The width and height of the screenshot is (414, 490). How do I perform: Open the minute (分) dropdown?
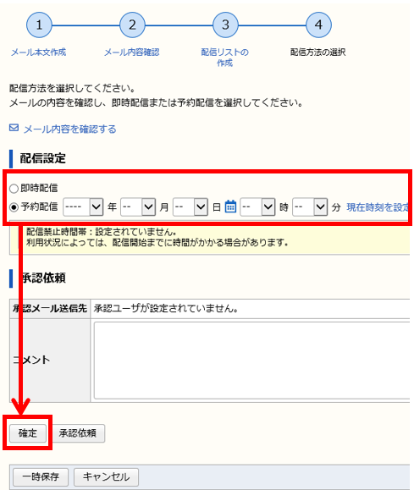pos(310,206)
